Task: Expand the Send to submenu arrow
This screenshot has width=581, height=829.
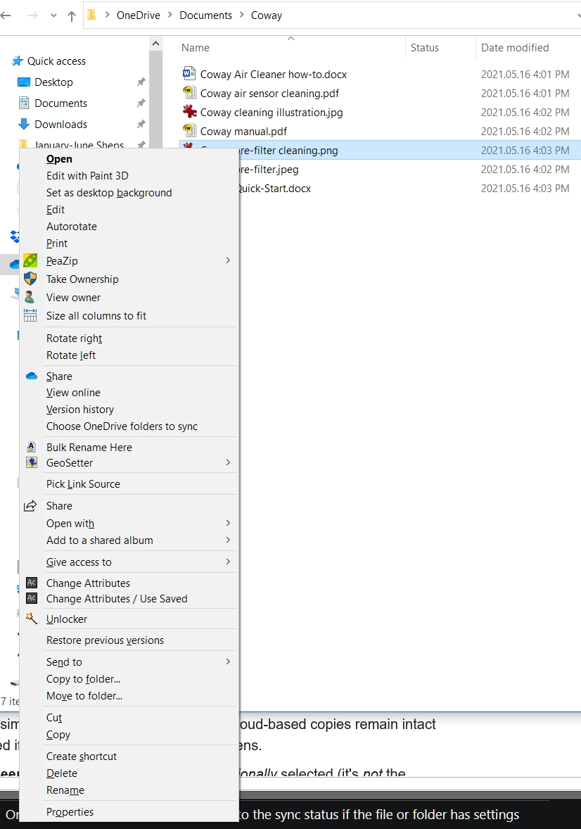Action: point(228,662)
